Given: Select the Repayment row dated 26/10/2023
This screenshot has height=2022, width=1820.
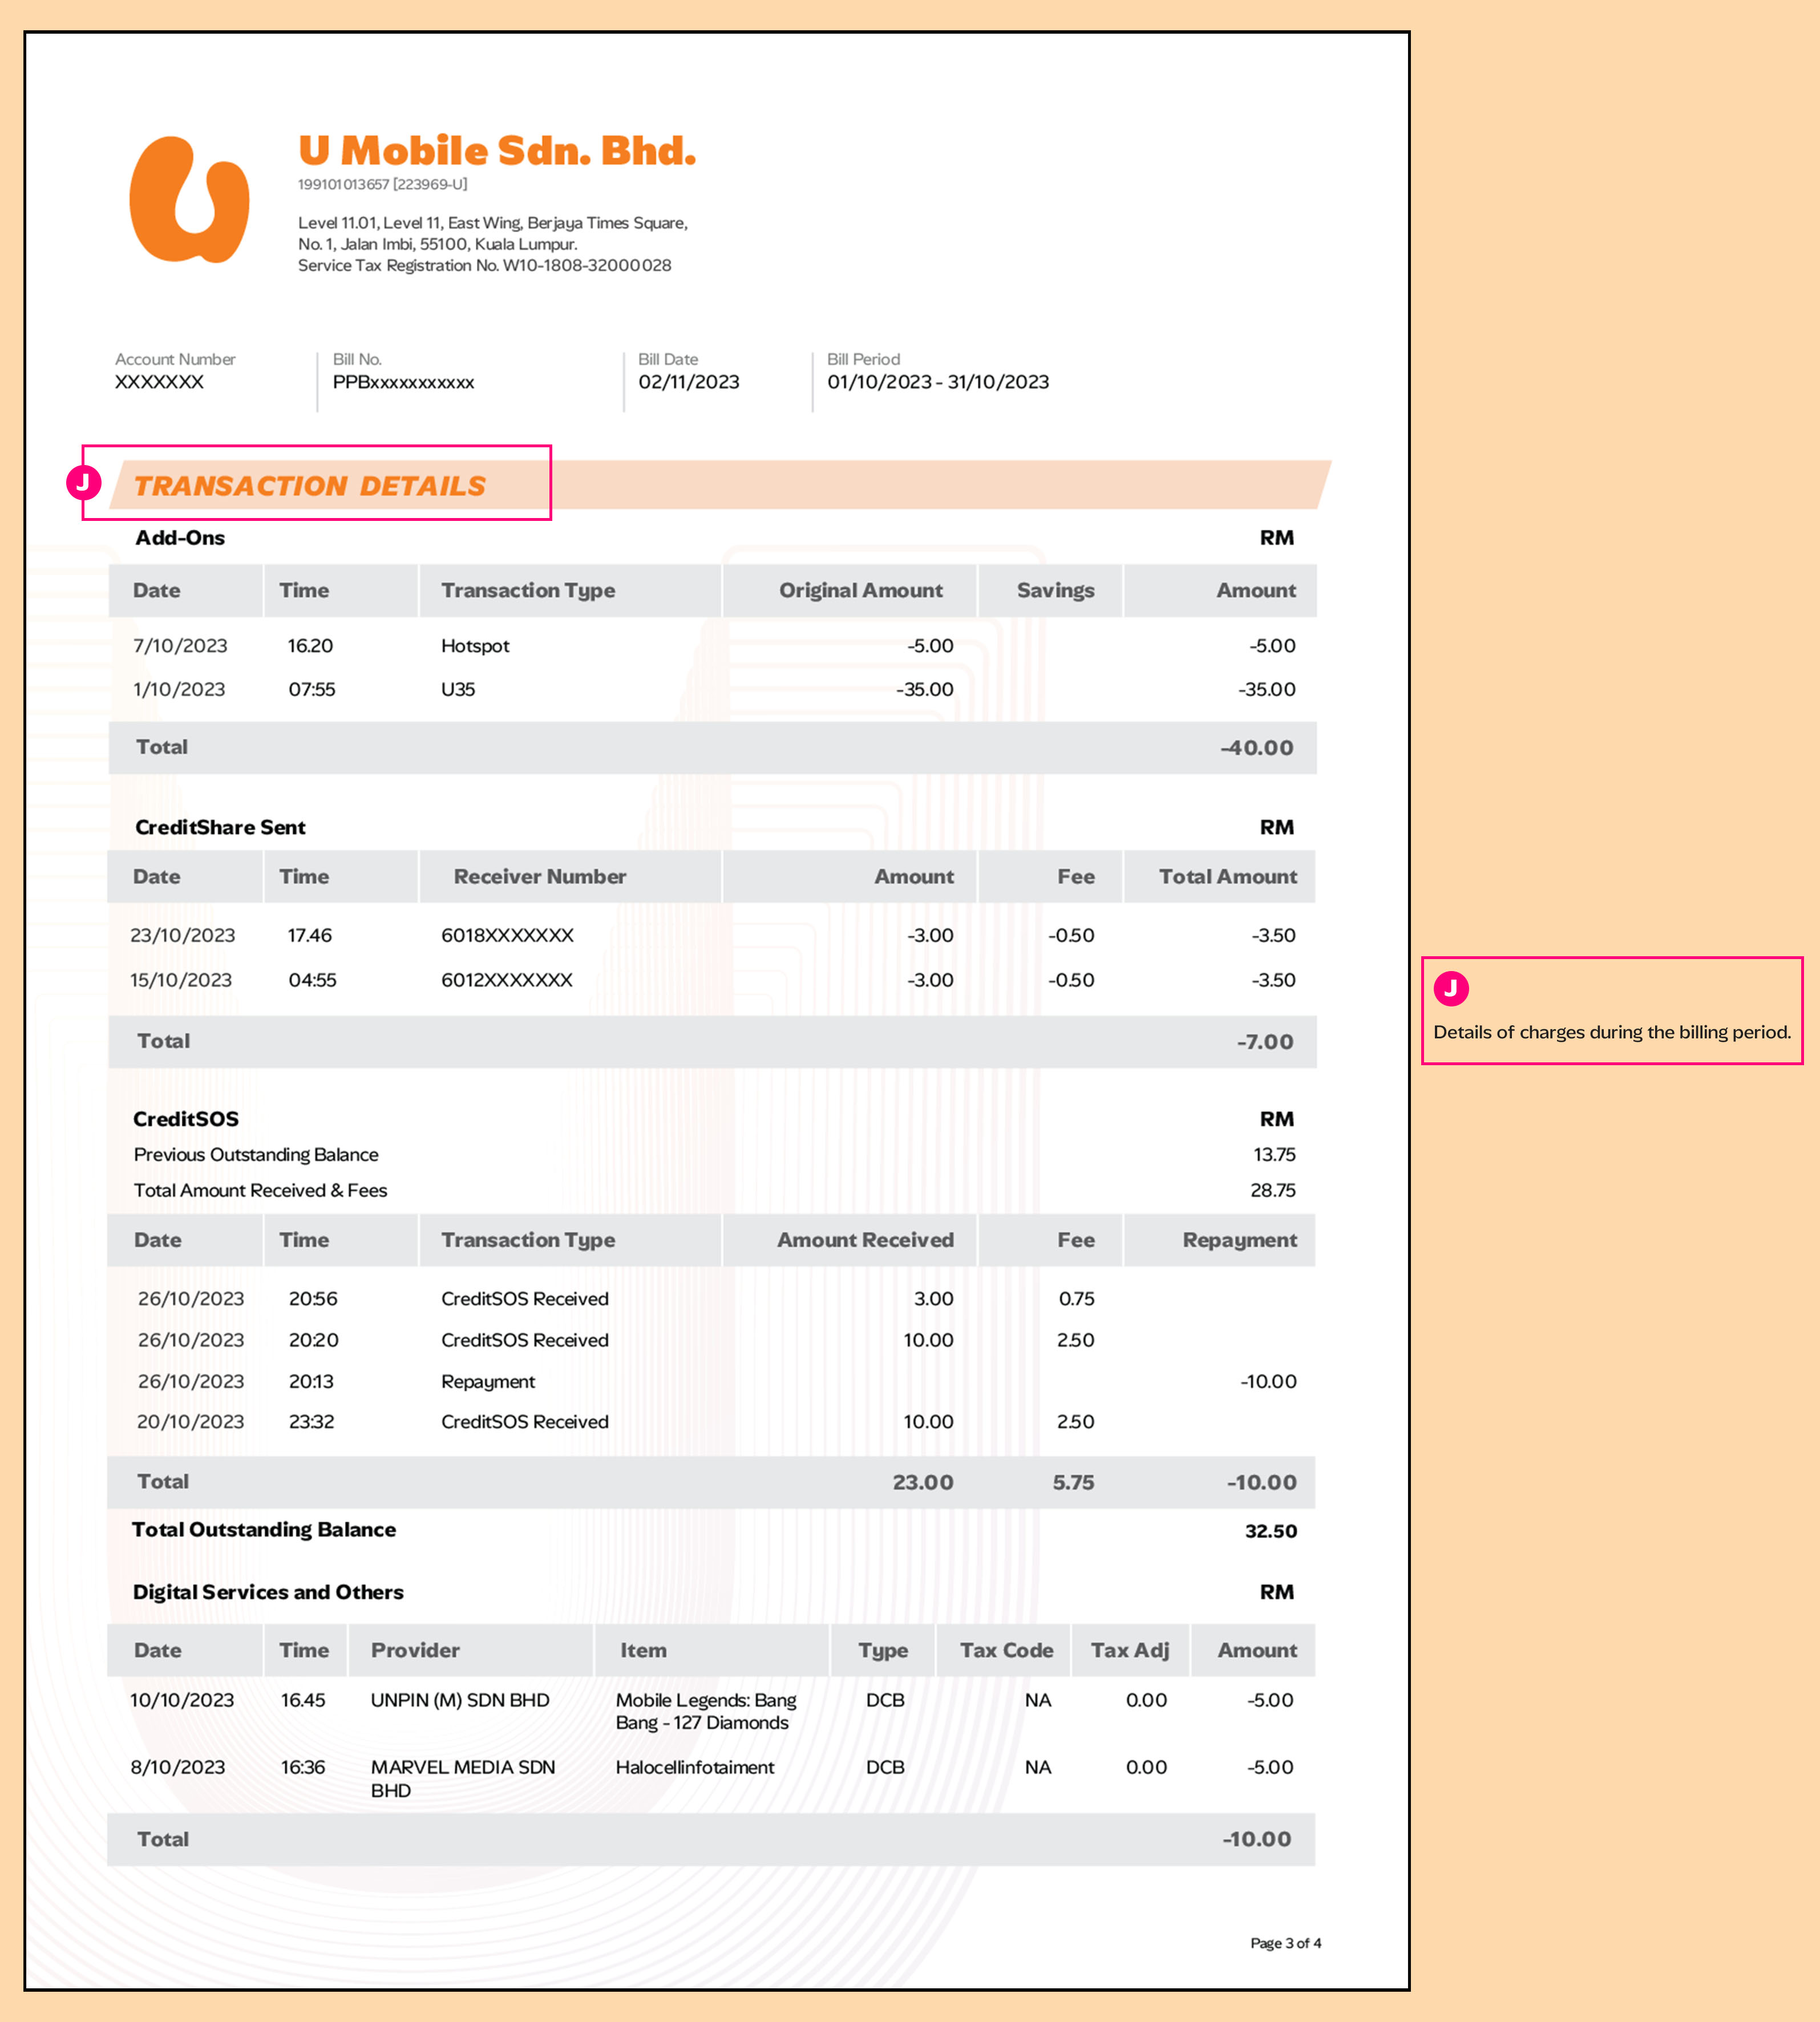Looking at the screenshot, I should [x=488, y=1381].
